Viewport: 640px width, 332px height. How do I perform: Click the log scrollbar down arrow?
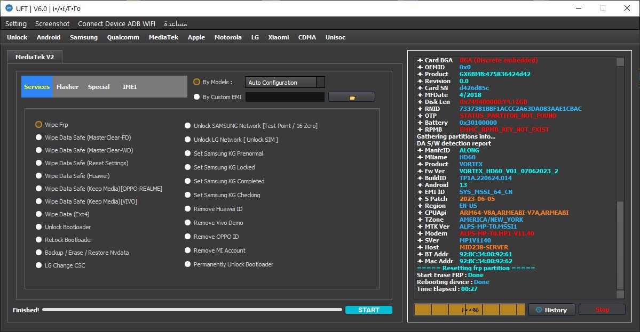[620, 294]
